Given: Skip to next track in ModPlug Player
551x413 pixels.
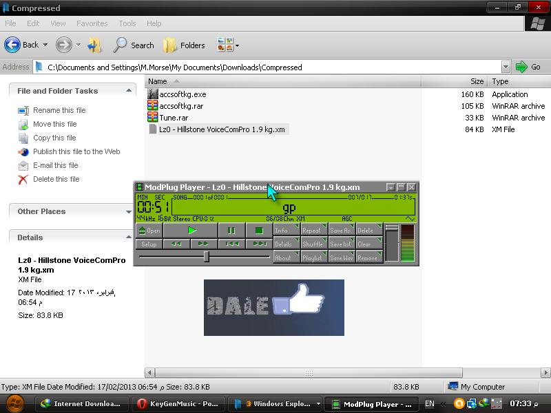Looking at the screenshot, I should point(260,244).
